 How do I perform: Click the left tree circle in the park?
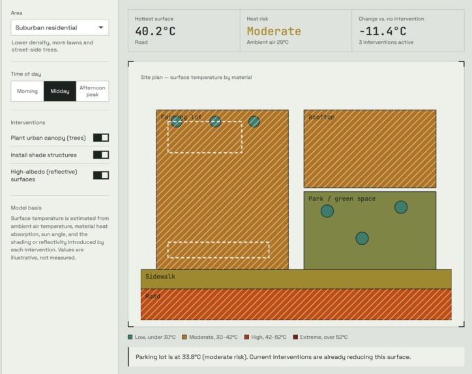(x=327, y=211)
